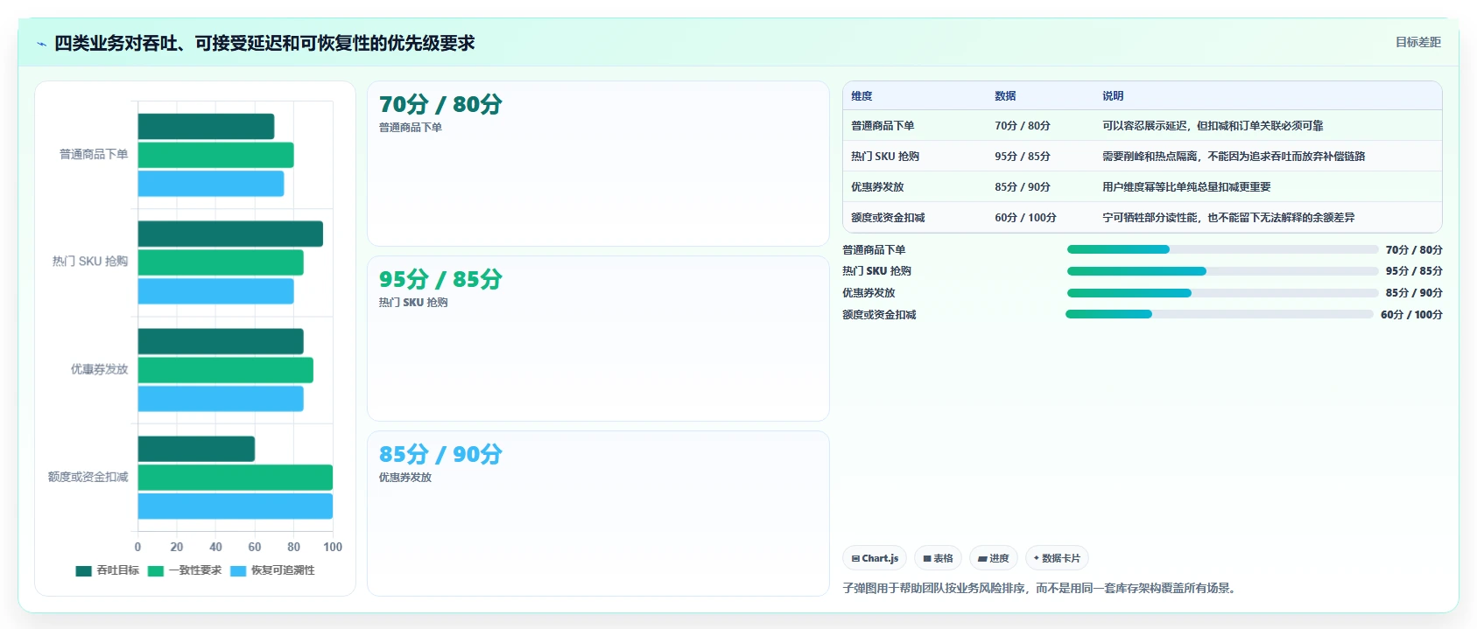Click the blue 恢复可追溯性 bar for 额度或资金扣减
This screenshot has width=1477, height=629.
(x=236, y=507)
